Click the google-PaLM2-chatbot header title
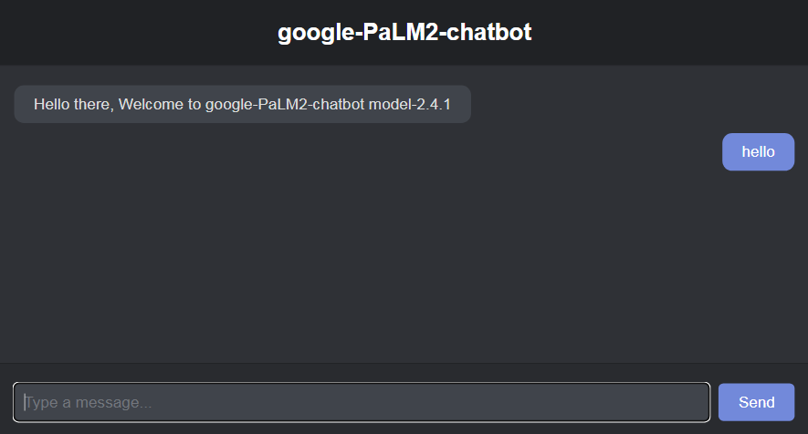 click(404, 33)
